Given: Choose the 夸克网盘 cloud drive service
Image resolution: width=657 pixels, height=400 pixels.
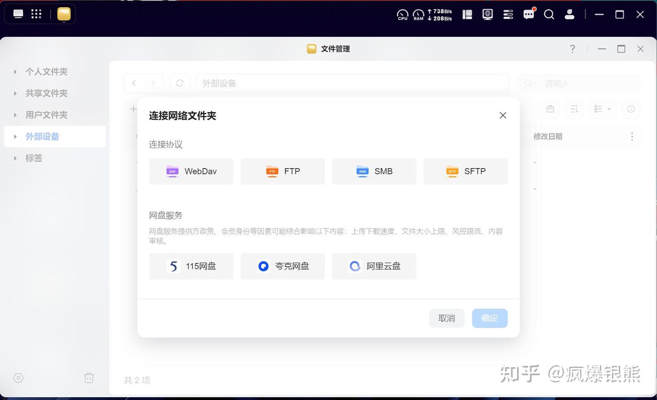Looking at the screenshot, I should (x=283, y=266).
